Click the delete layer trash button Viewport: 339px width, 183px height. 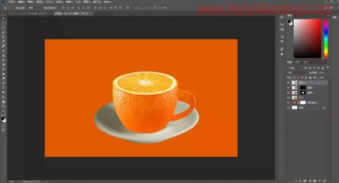(x=324, y=181)
